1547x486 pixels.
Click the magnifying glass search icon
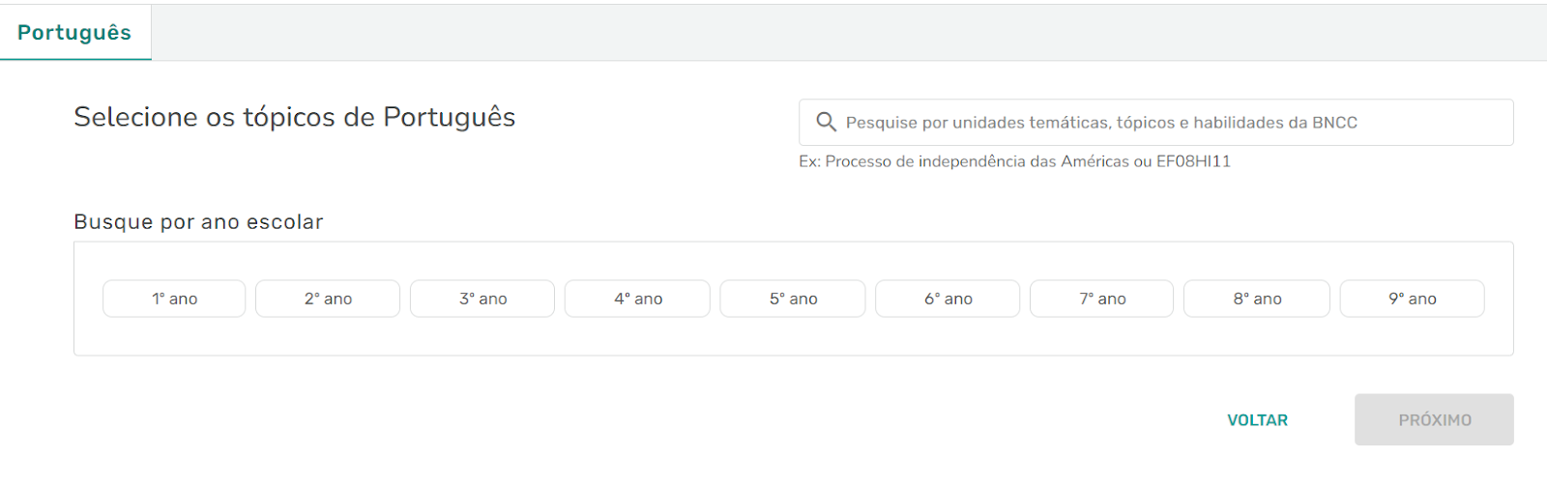click(826, 123)
